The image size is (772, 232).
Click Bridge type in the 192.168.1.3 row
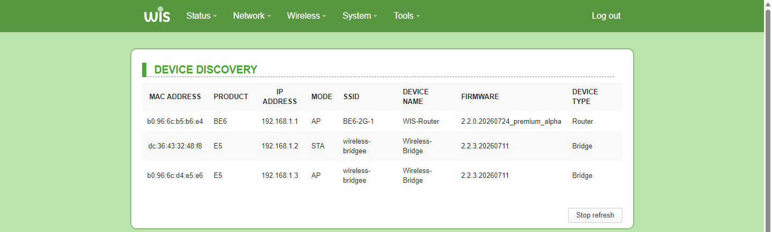582,176
